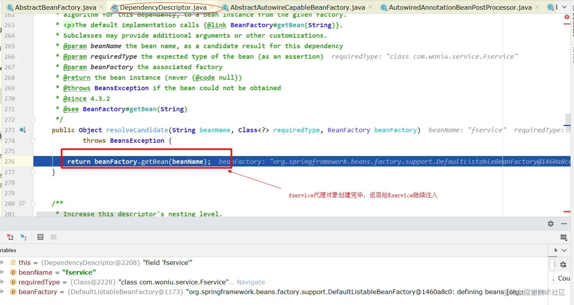The image size is (574, 305).
Task: Click the gear icon beside variables list
Action: pyautogui.click(x=563, y=265)
